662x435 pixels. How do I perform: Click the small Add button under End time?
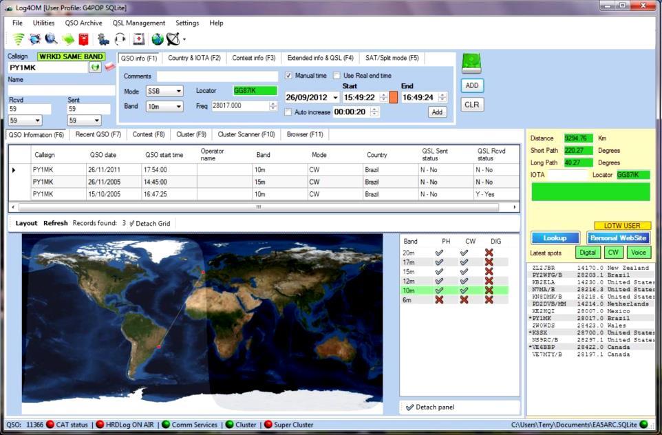[438, 112]
